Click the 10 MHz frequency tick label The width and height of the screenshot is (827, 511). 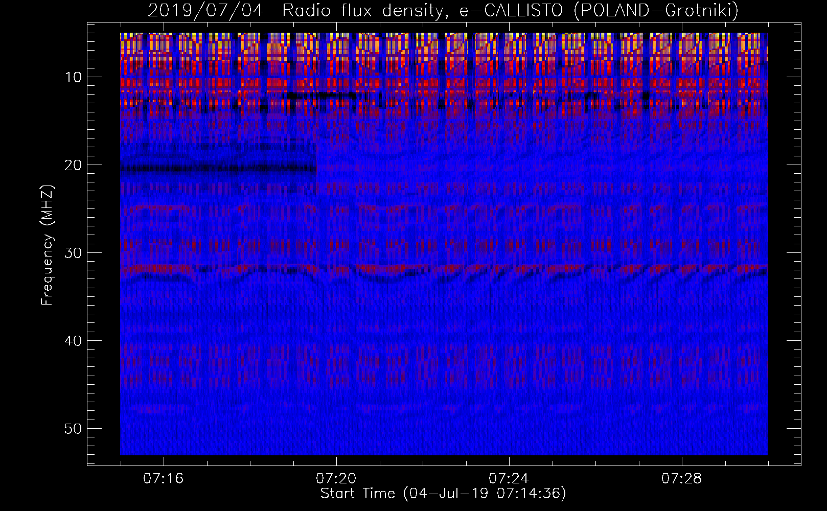pos(74,77)
